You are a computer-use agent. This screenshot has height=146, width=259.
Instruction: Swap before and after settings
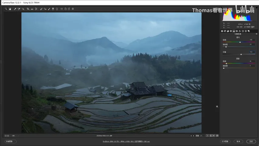(211, 136)
